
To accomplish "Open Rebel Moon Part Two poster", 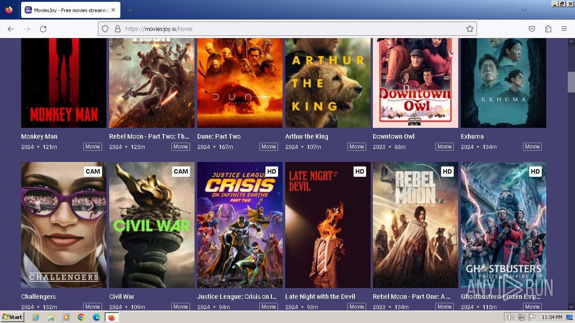I will pyautogui.click(x=152, y=83).
